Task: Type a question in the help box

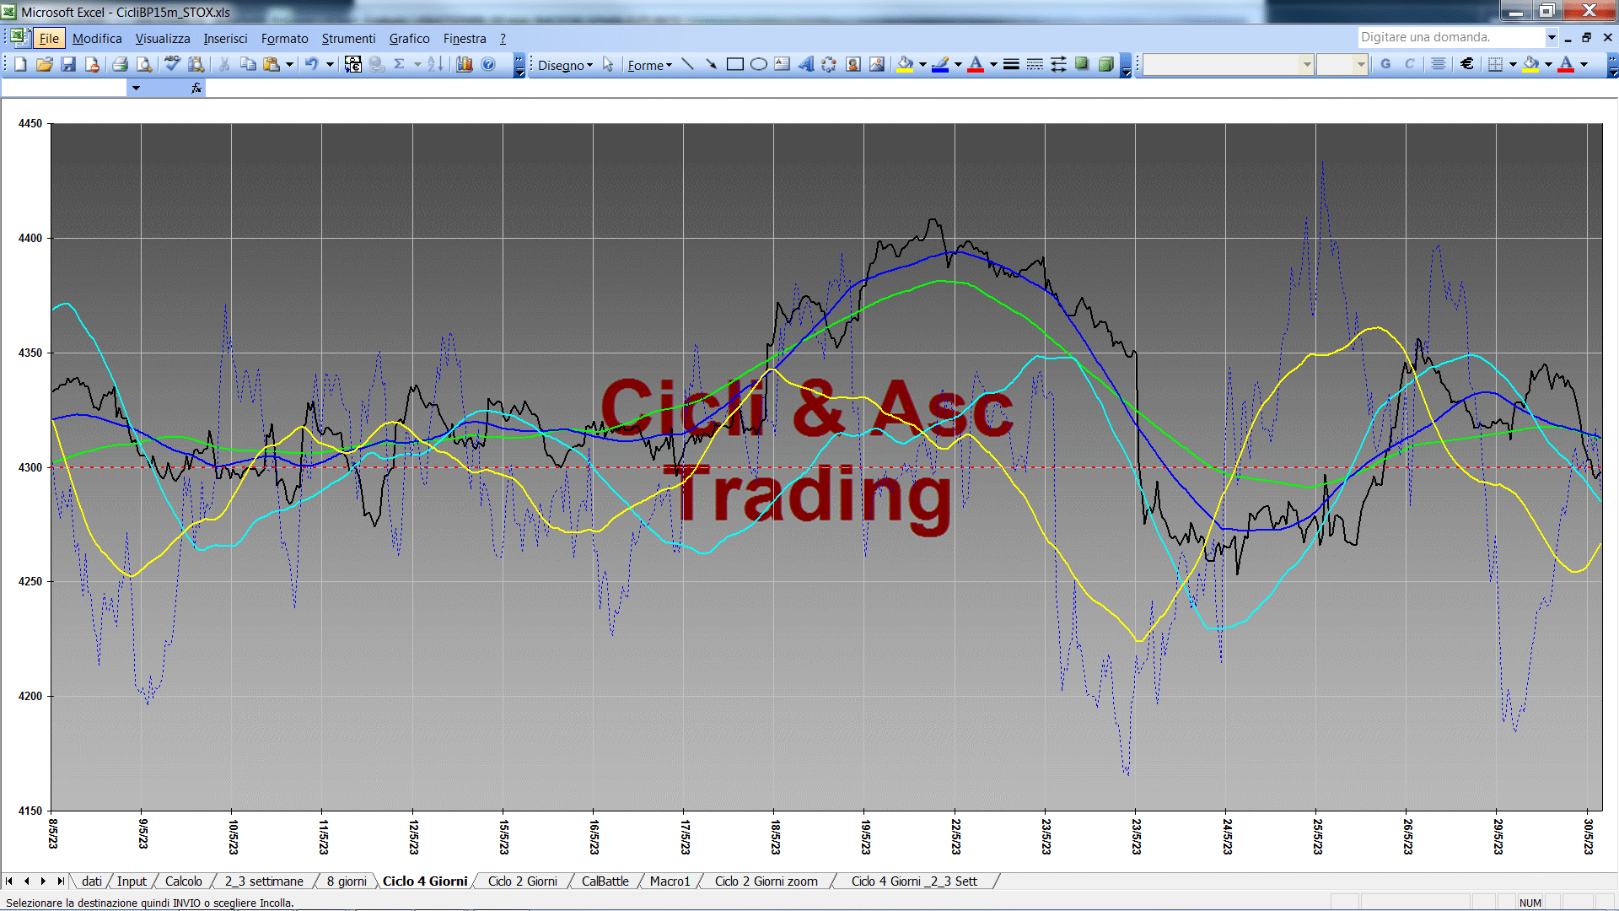Action: tap(1450, 37)
